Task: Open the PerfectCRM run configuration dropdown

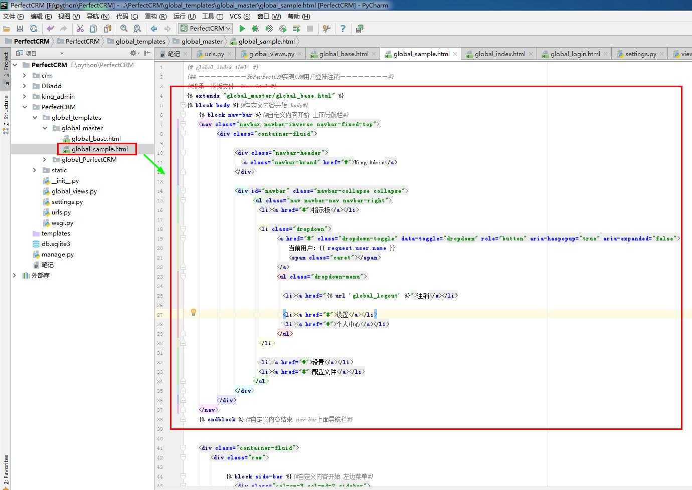Action: [x=206, y=29]
